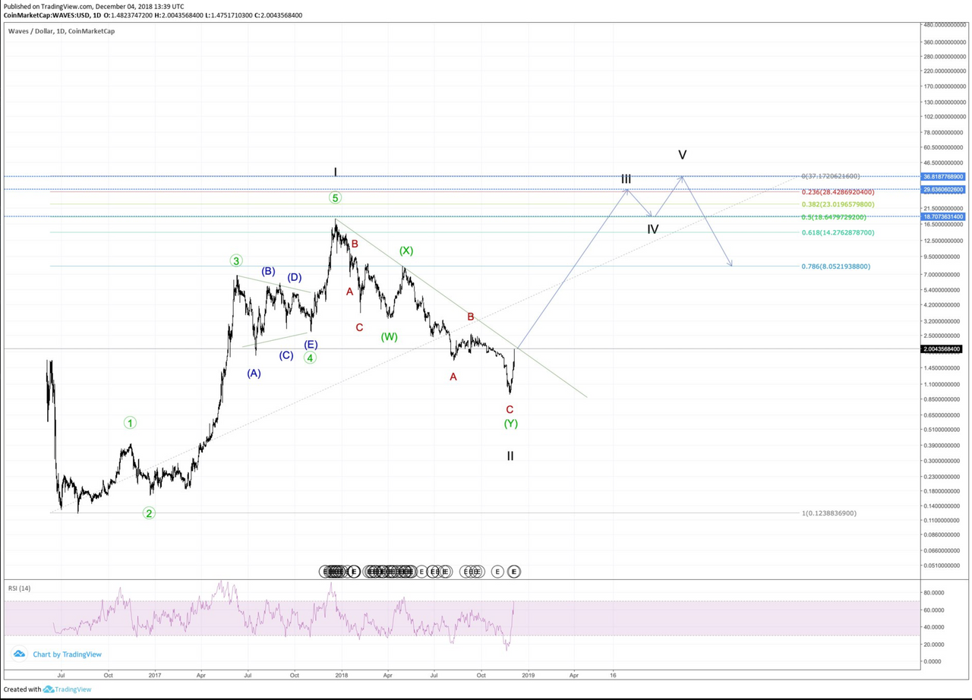Click the TradingView logo in the Chart by TradingView badge
Screen dimensions: 972x700
(x=19, y=654)
